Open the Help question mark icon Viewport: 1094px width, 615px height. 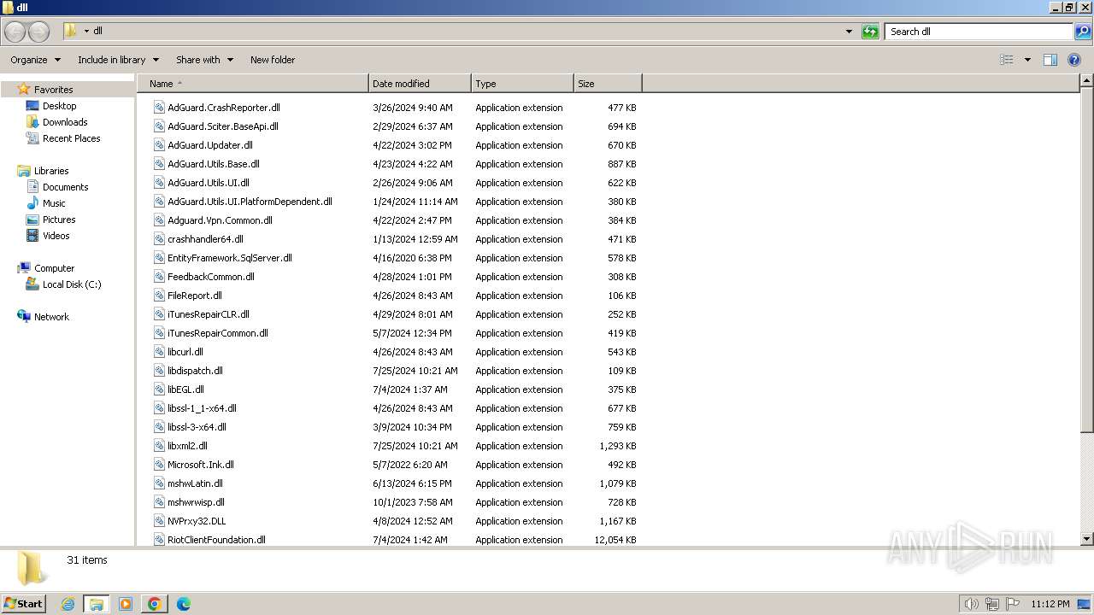[1075, 60]
